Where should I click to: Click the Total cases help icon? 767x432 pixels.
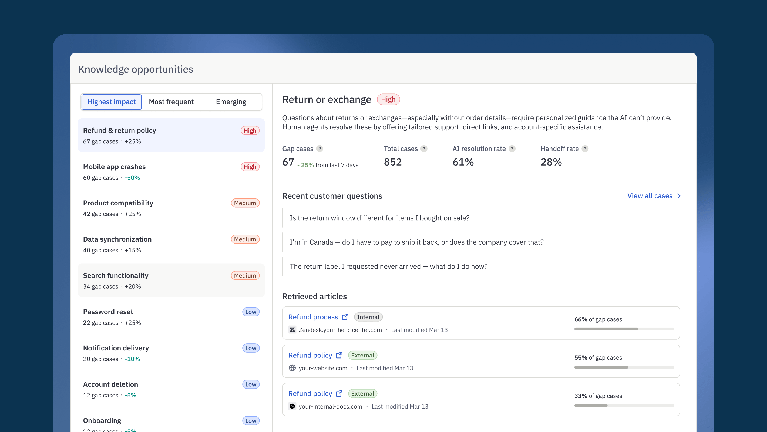pyautogui.click(x=424, y=148)
